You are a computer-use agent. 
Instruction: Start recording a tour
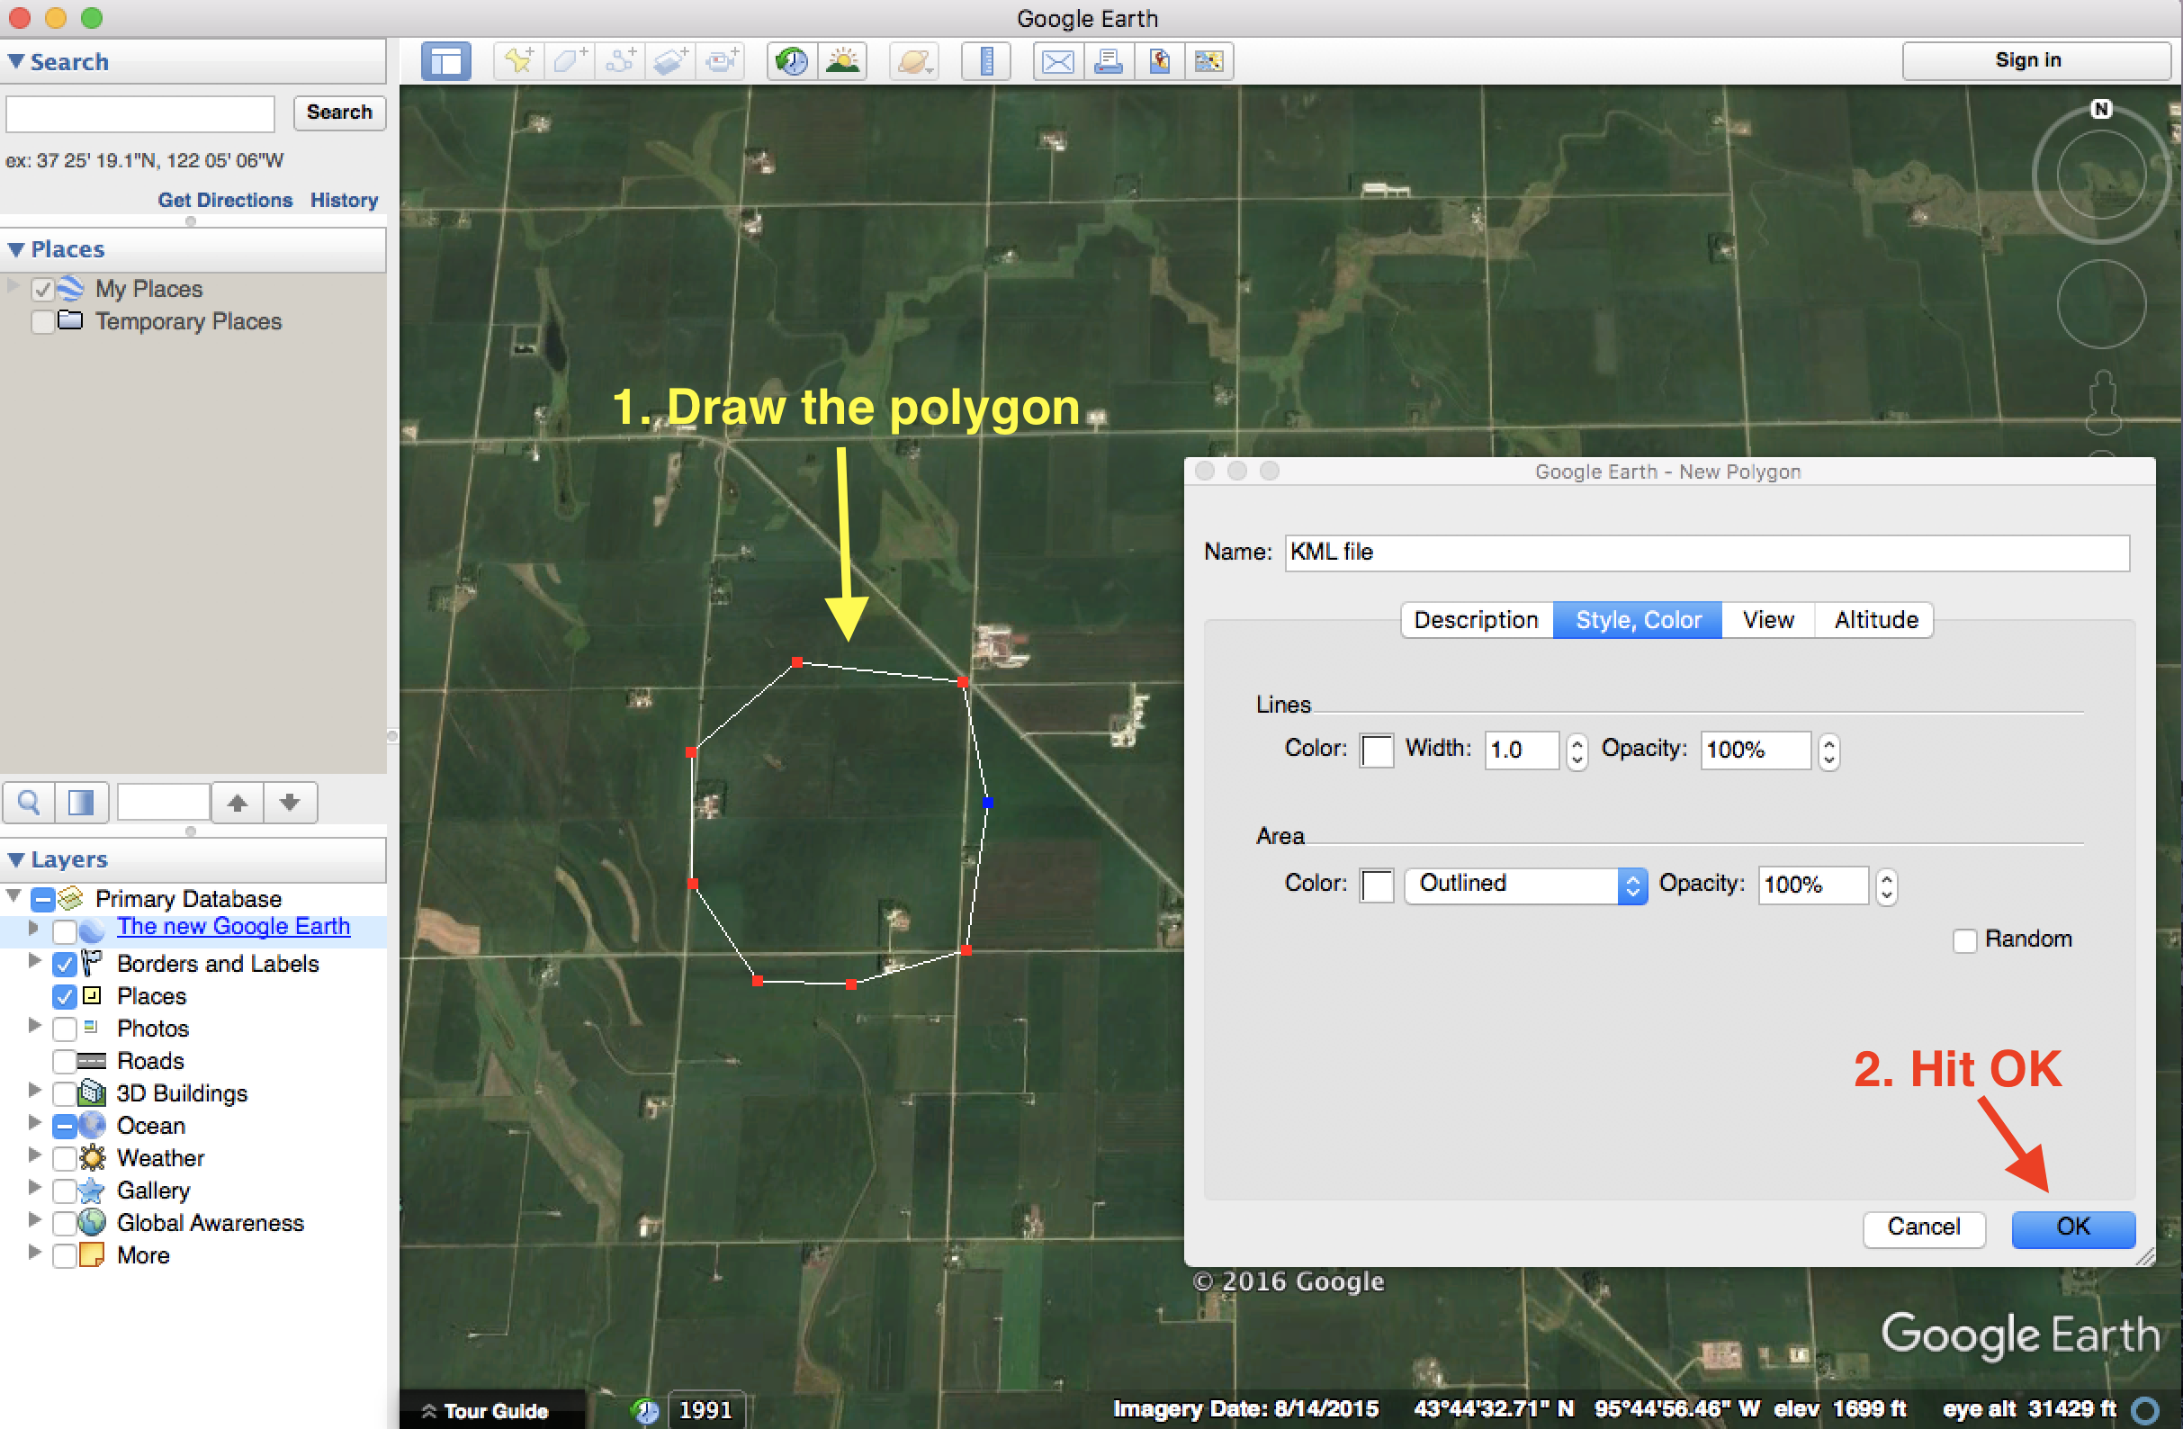[x=721, y=60]
